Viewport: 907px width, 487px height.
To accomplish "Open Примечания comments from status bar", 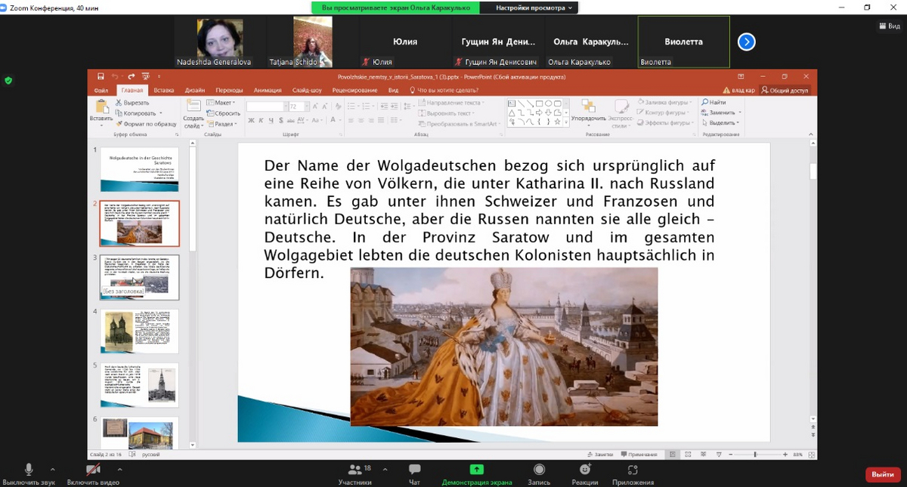I will 639,455.
